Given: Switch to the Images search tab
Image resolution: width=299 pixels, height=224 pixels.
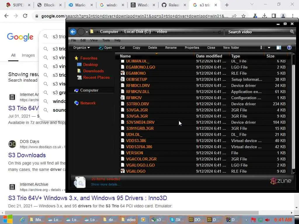Looking at the screenshot, I should (x=28, y=55).
